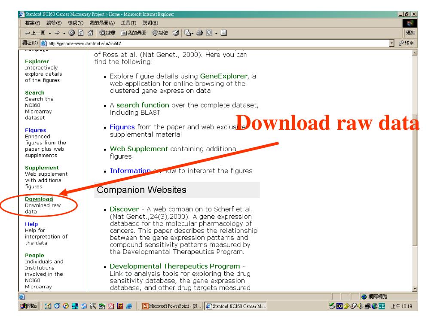Open the Supplement sidebar link
The image size is (440, 330).
(42, 168)
